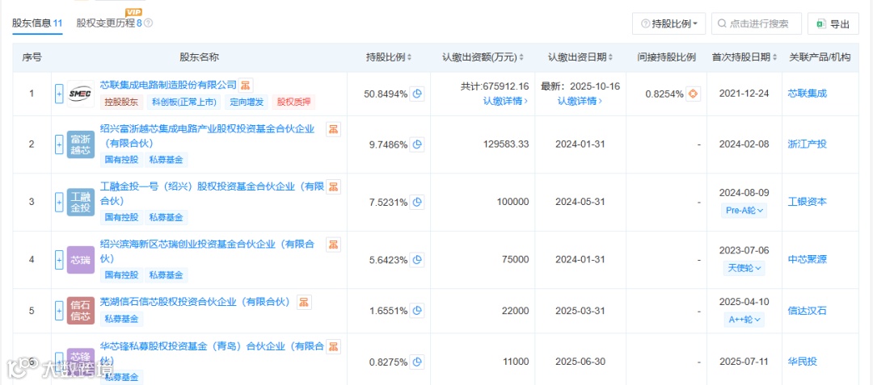
Task: Click 国有控股 tag in row 2
Action: [122, 160]
